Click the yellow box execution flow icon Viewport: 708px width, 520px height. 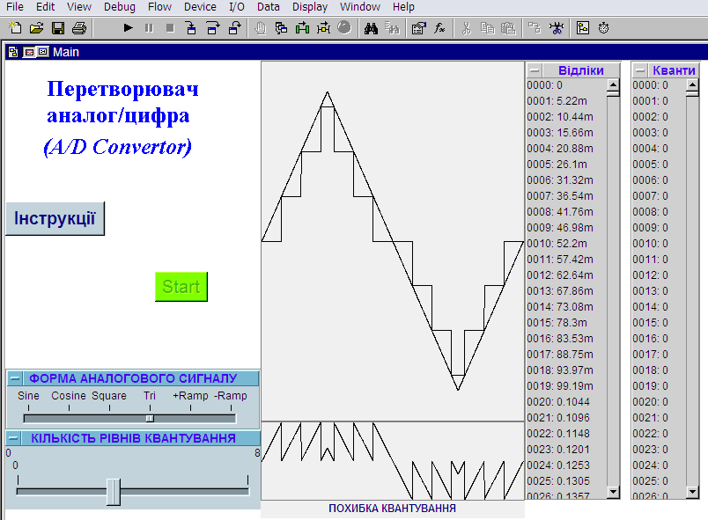click(x=323, y=28)
